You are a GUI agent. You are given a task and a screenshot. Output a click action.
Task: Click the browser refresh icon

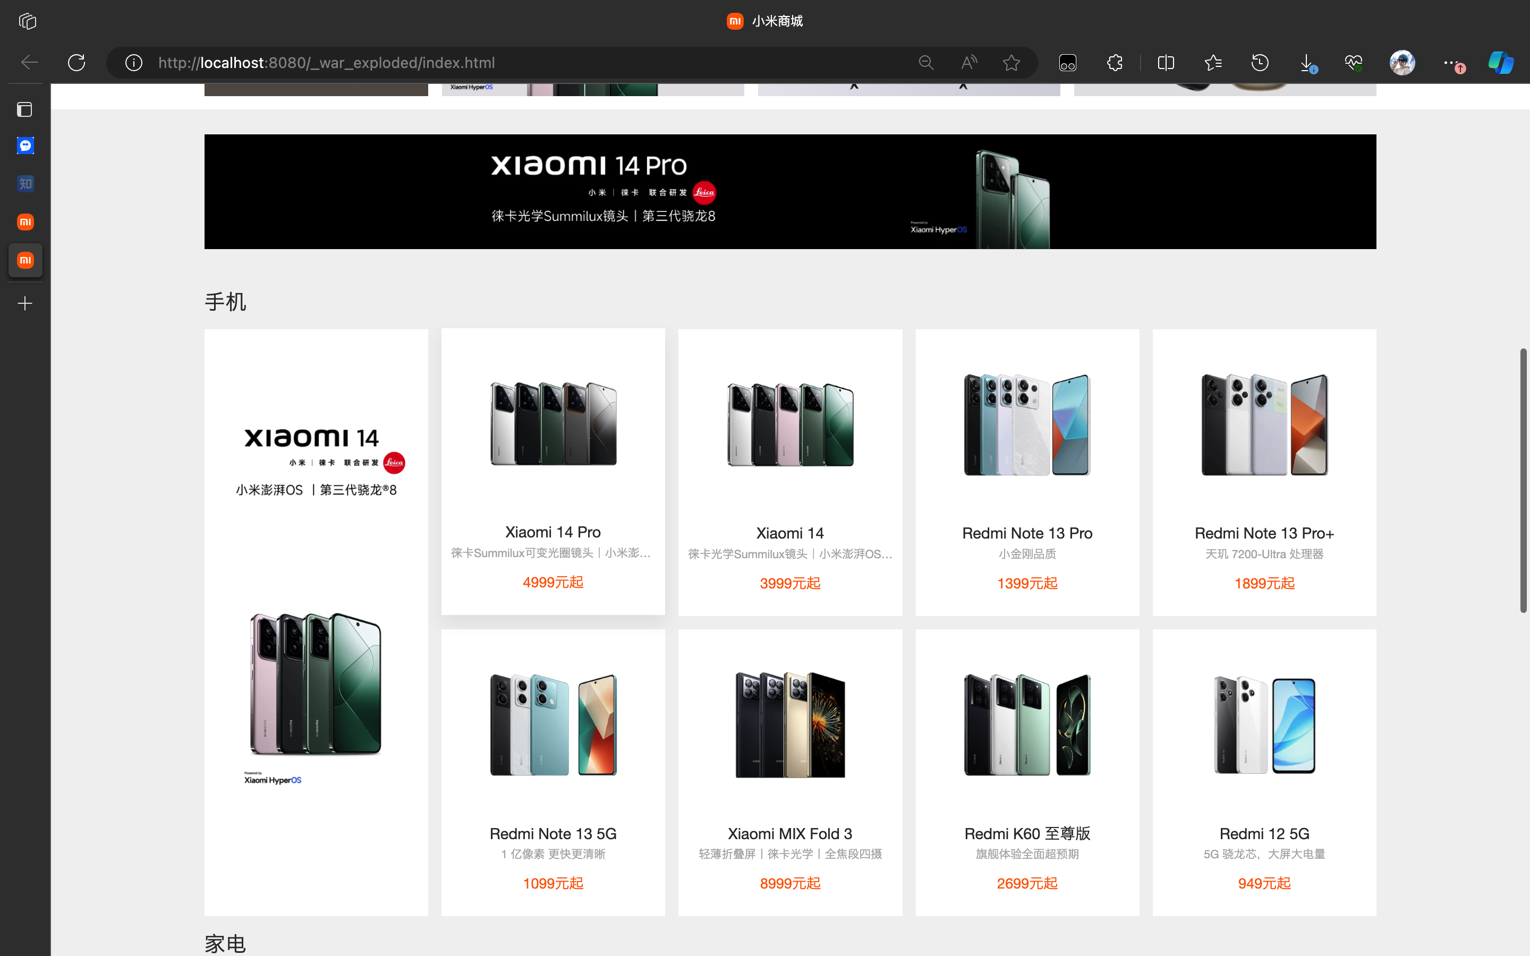76,63
